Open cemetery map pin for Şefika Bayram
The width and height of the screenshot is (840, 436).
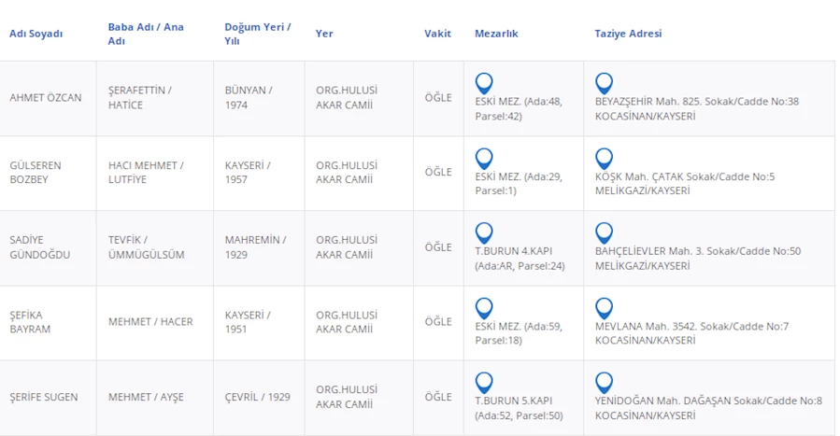pyautogui.click(x=484, y=307)
